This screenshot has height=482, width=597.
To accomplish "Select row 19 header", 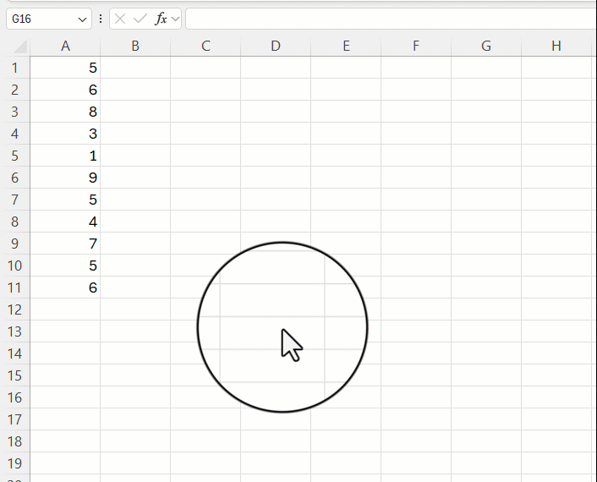I will [15, 463].
